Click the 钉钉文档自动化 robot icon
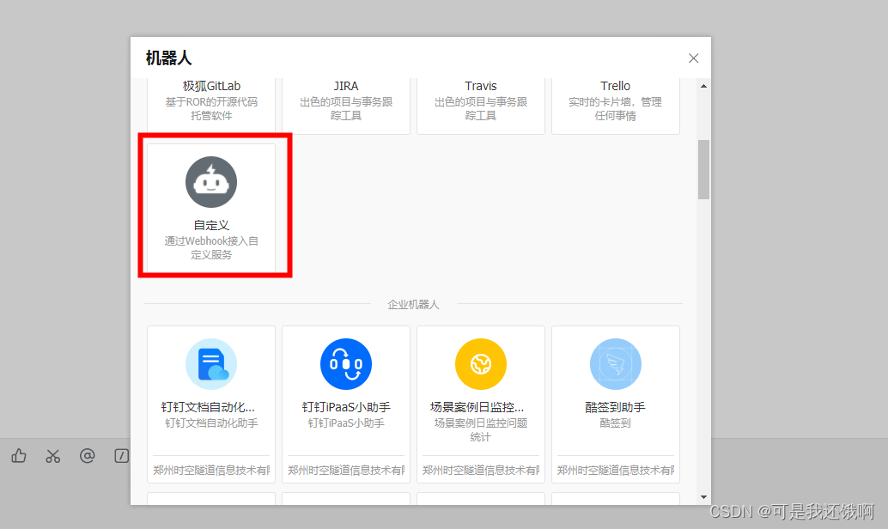Viewport: 888px width, 529px height. (211, 364)
